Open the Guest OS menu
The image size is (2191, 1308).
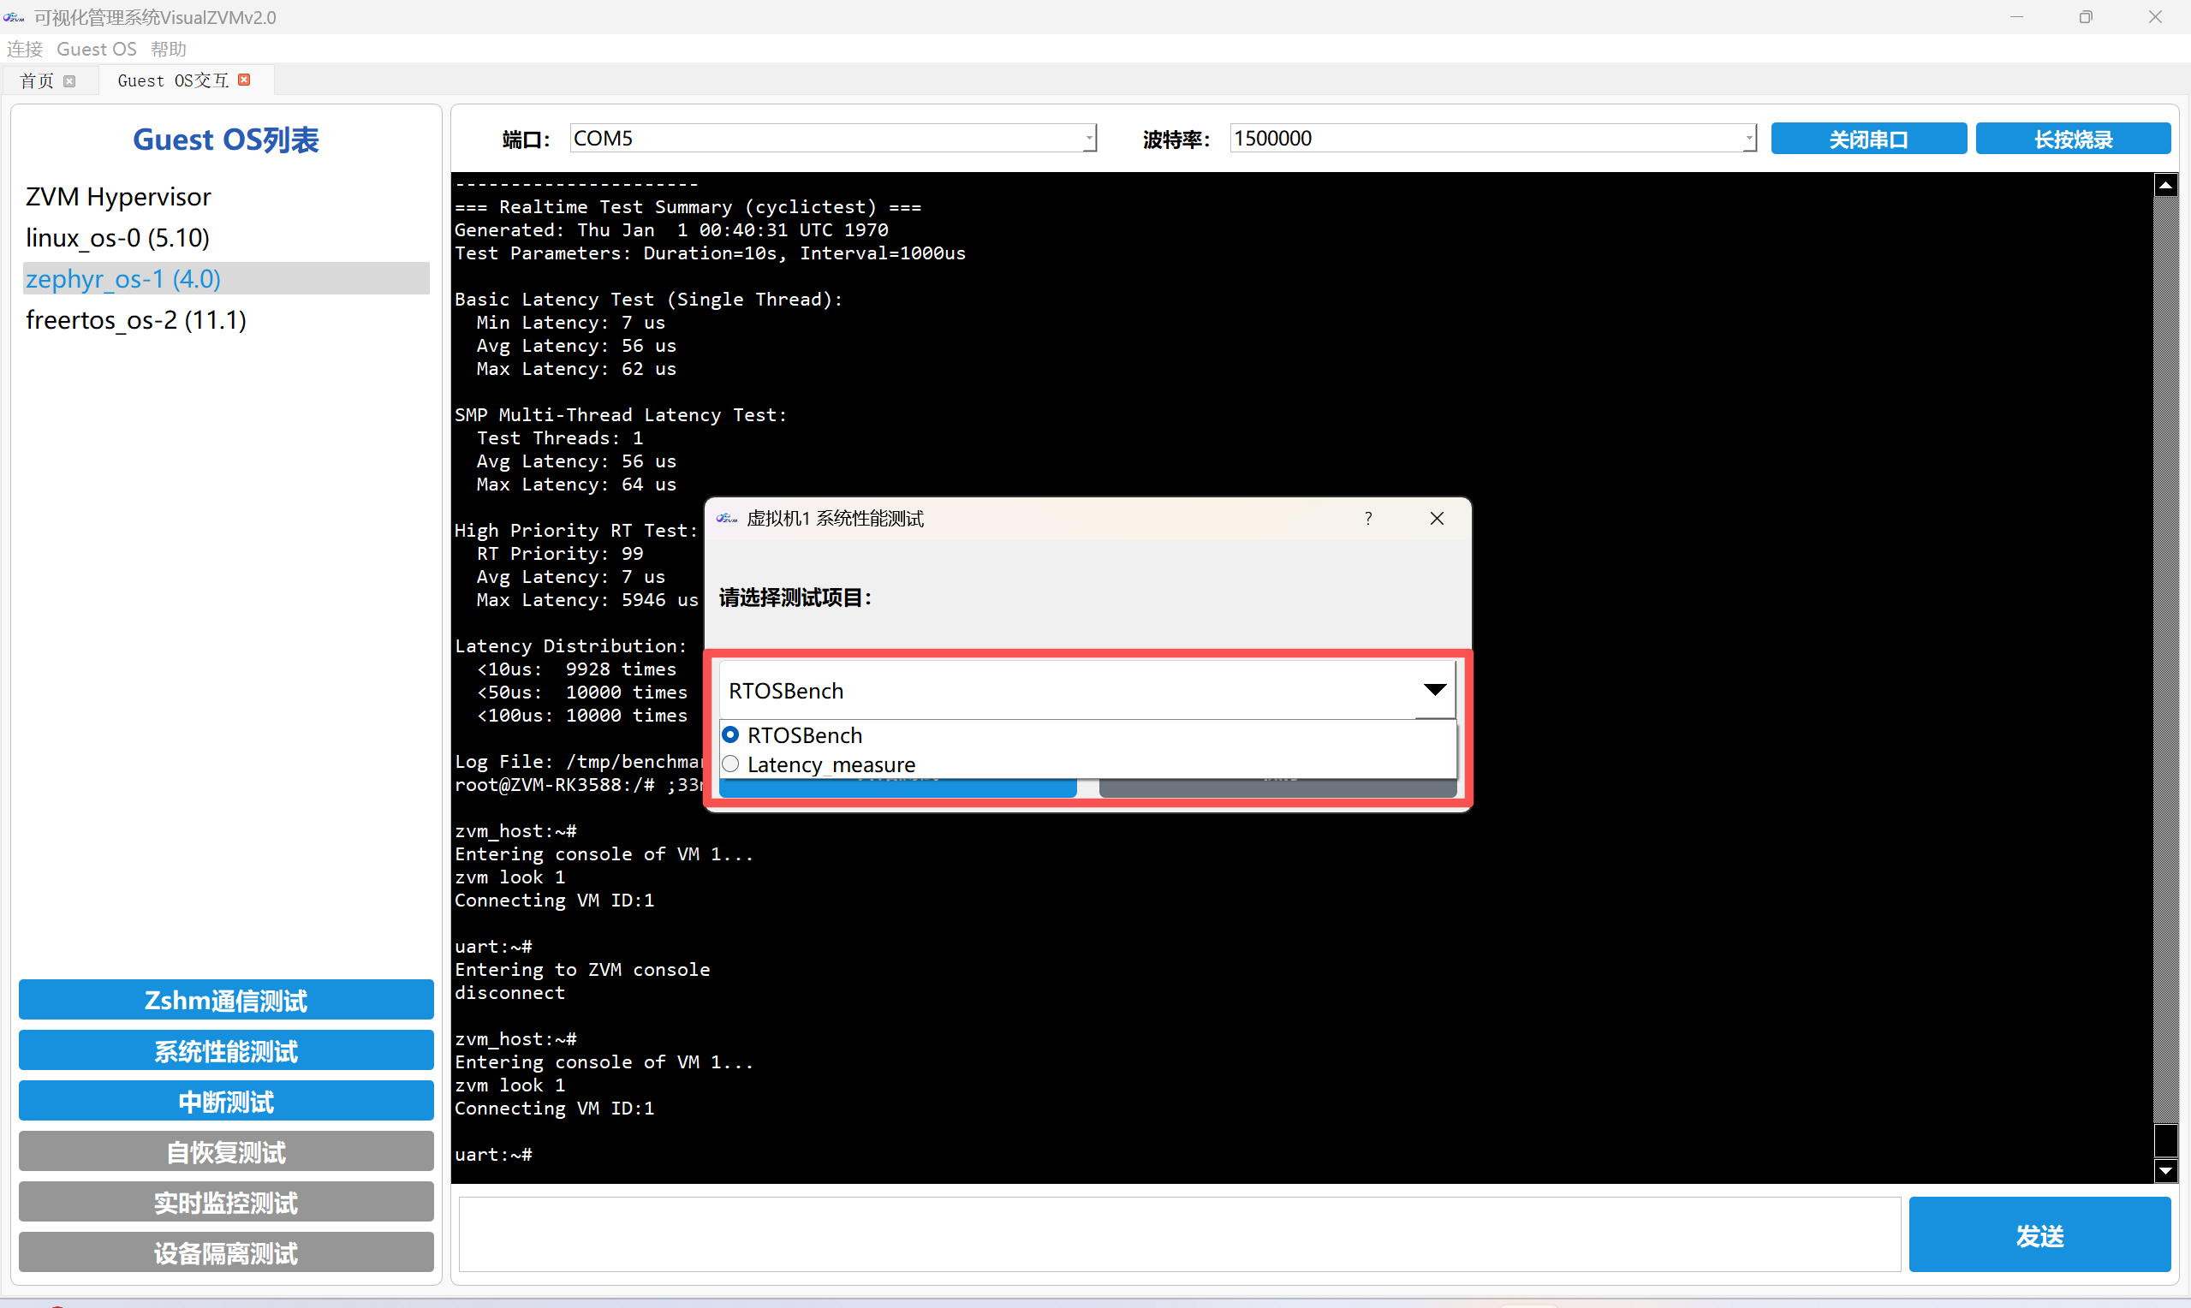(x=96, y=50)
